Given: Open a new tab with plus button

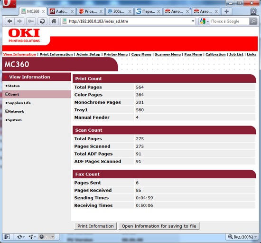Looking at the screenshot, I should tap(226, 11).
